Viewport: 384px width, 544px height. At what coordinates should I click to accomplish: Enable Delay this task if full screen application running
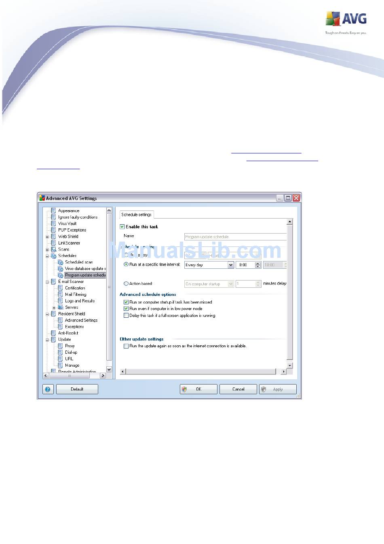pos(126,315)
